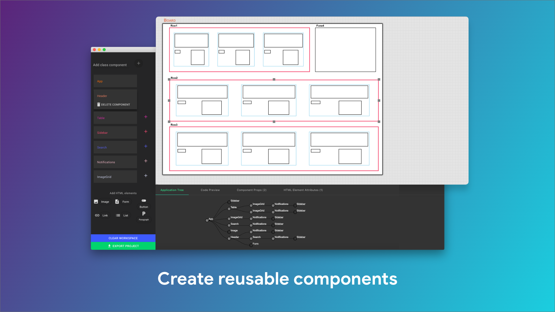Click the App root node in the tree

click(x=207, y=220)
